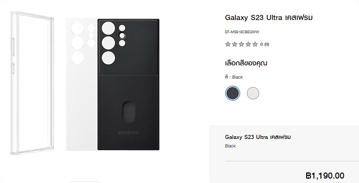Choose the white color swatch

coord(253,93)
